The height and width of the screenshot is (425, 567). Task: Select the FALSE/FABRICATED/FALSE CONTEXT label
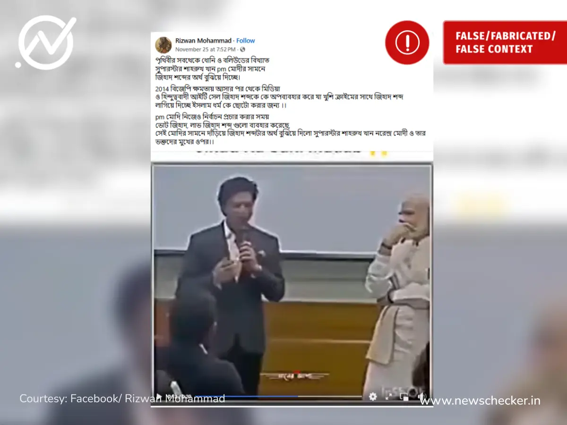[x=505, y=42]
